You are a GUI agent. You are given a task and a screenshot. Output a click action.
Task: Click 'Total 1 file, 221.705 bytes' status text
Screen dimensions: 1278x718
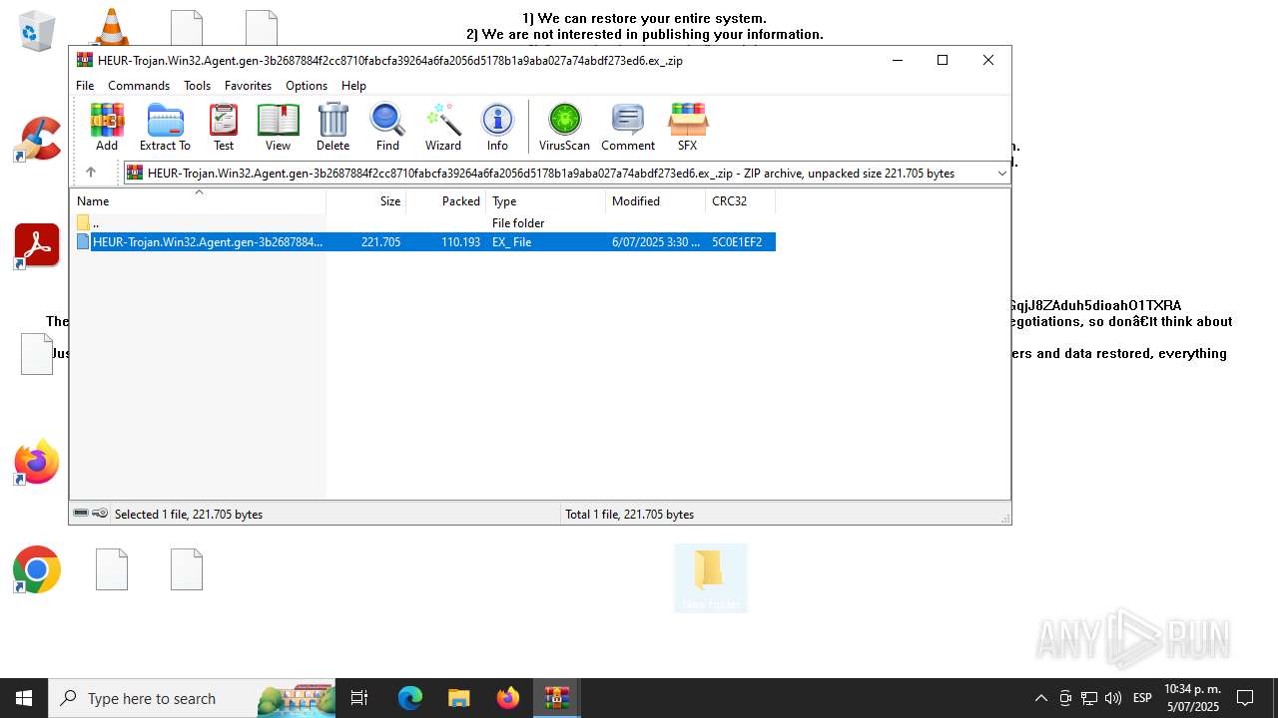(x=630, y=515)
